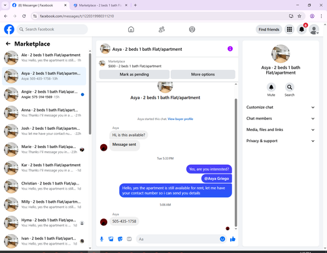Open Kar's apartment conversation

(x=44, y=168)
